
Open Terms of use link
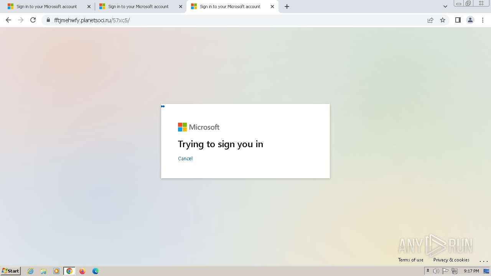(411, 260)
